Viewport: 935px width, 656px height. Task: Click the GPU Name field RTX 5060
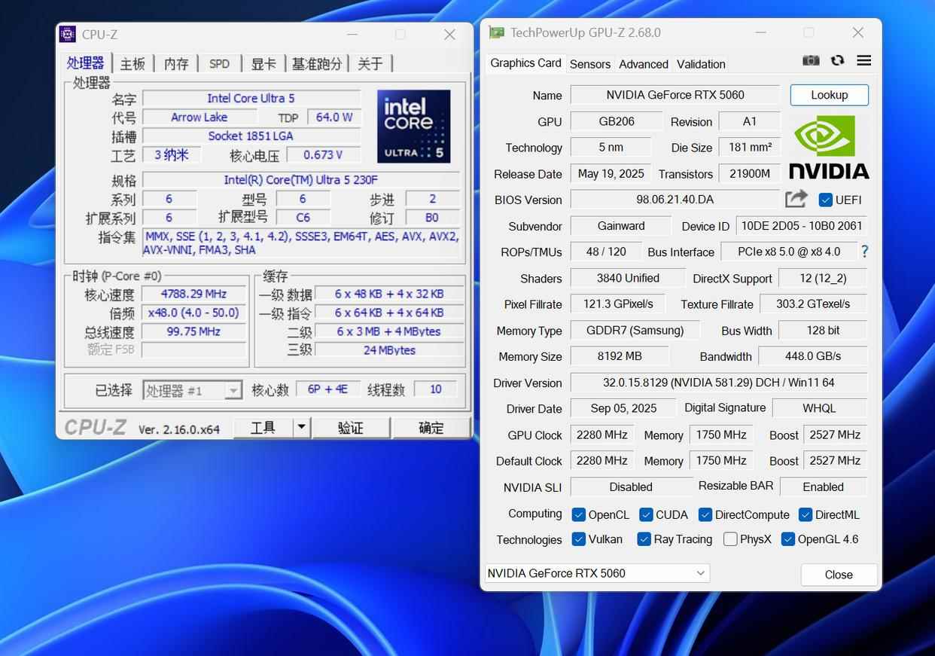pos(675,95)
